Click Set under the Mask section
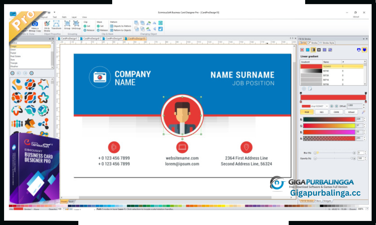The height and width of the screenshot is (225, 376). 100,26
